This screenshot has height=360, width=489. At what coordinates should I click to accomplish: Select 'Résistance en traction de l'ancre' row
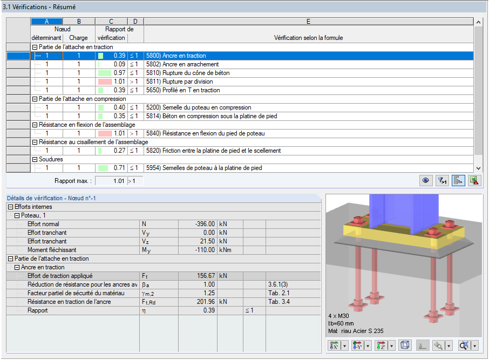pyautogui.click(x=164, y=302)
